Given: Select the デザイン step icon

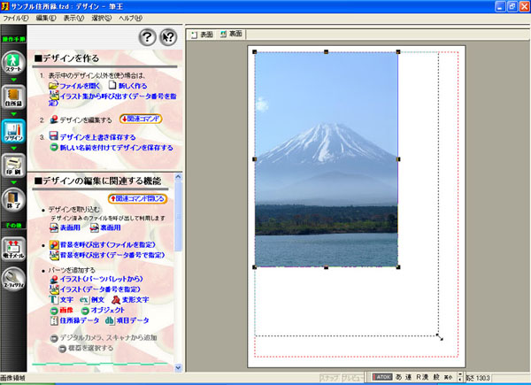Looking at the screenshot, I should (13, 132).
